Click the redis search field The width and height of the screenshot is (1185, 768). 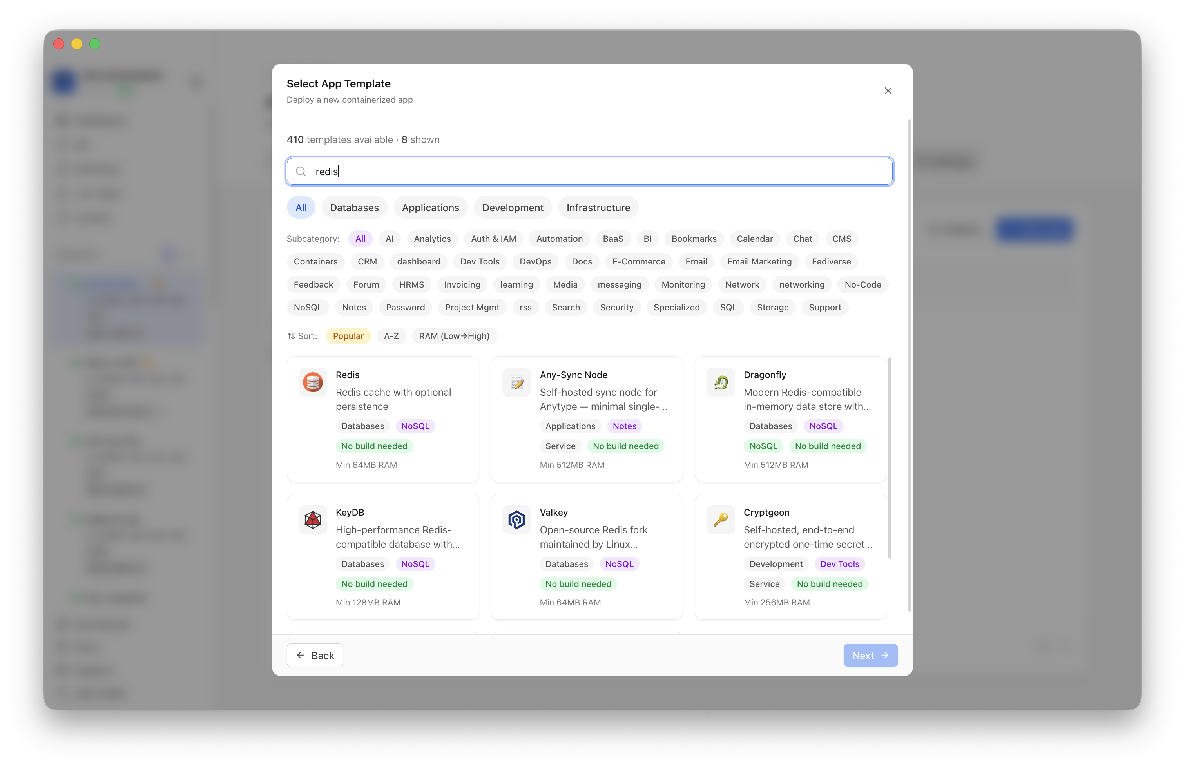589,171
